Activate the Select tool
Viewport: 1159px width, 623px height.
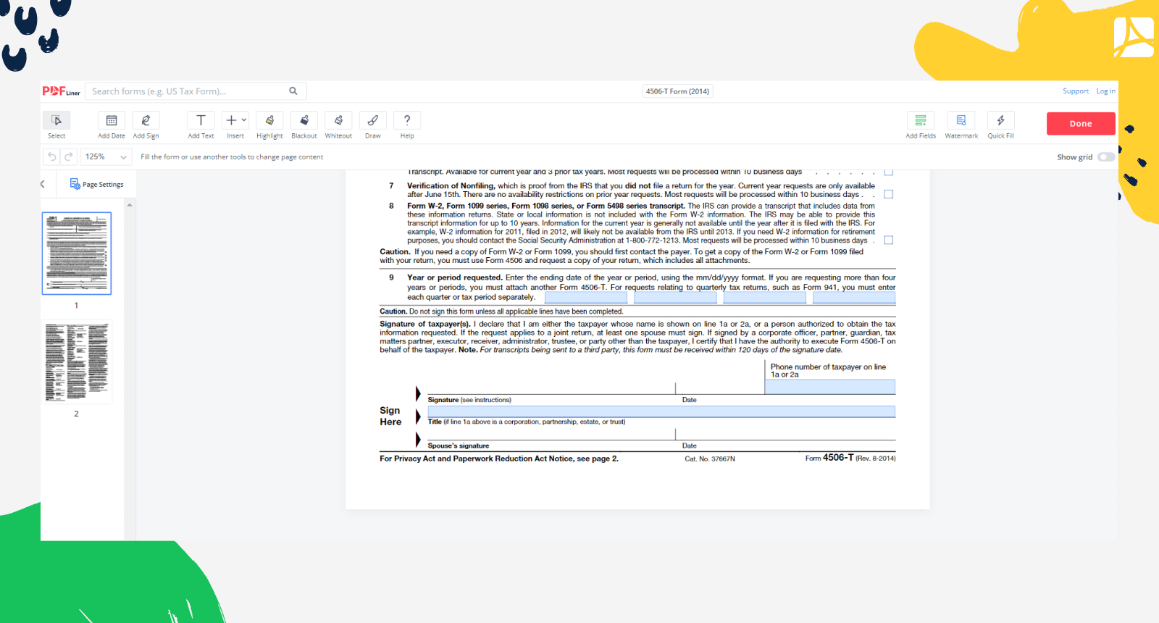tap(57, 125)
